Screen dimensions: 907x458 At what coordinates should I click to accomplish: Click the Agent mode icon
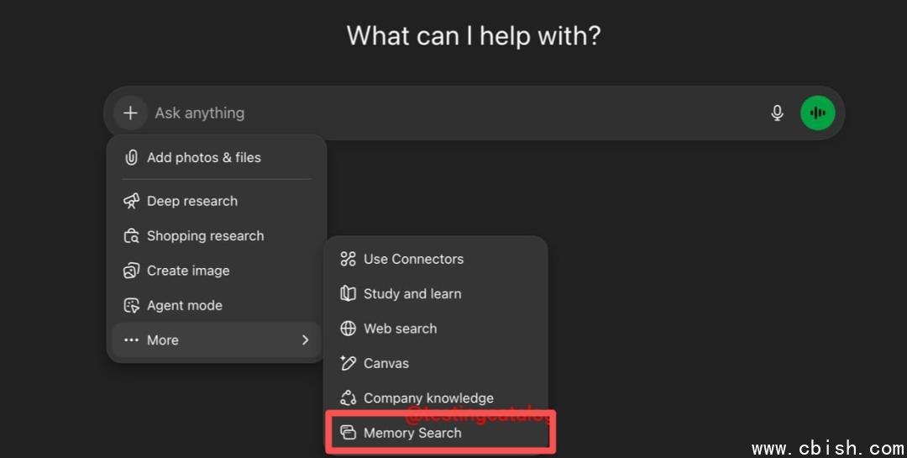(131, 306)
